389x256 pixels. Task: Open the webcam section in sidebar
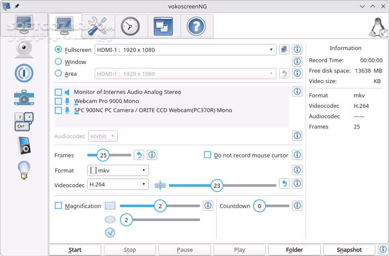[24, 49]
